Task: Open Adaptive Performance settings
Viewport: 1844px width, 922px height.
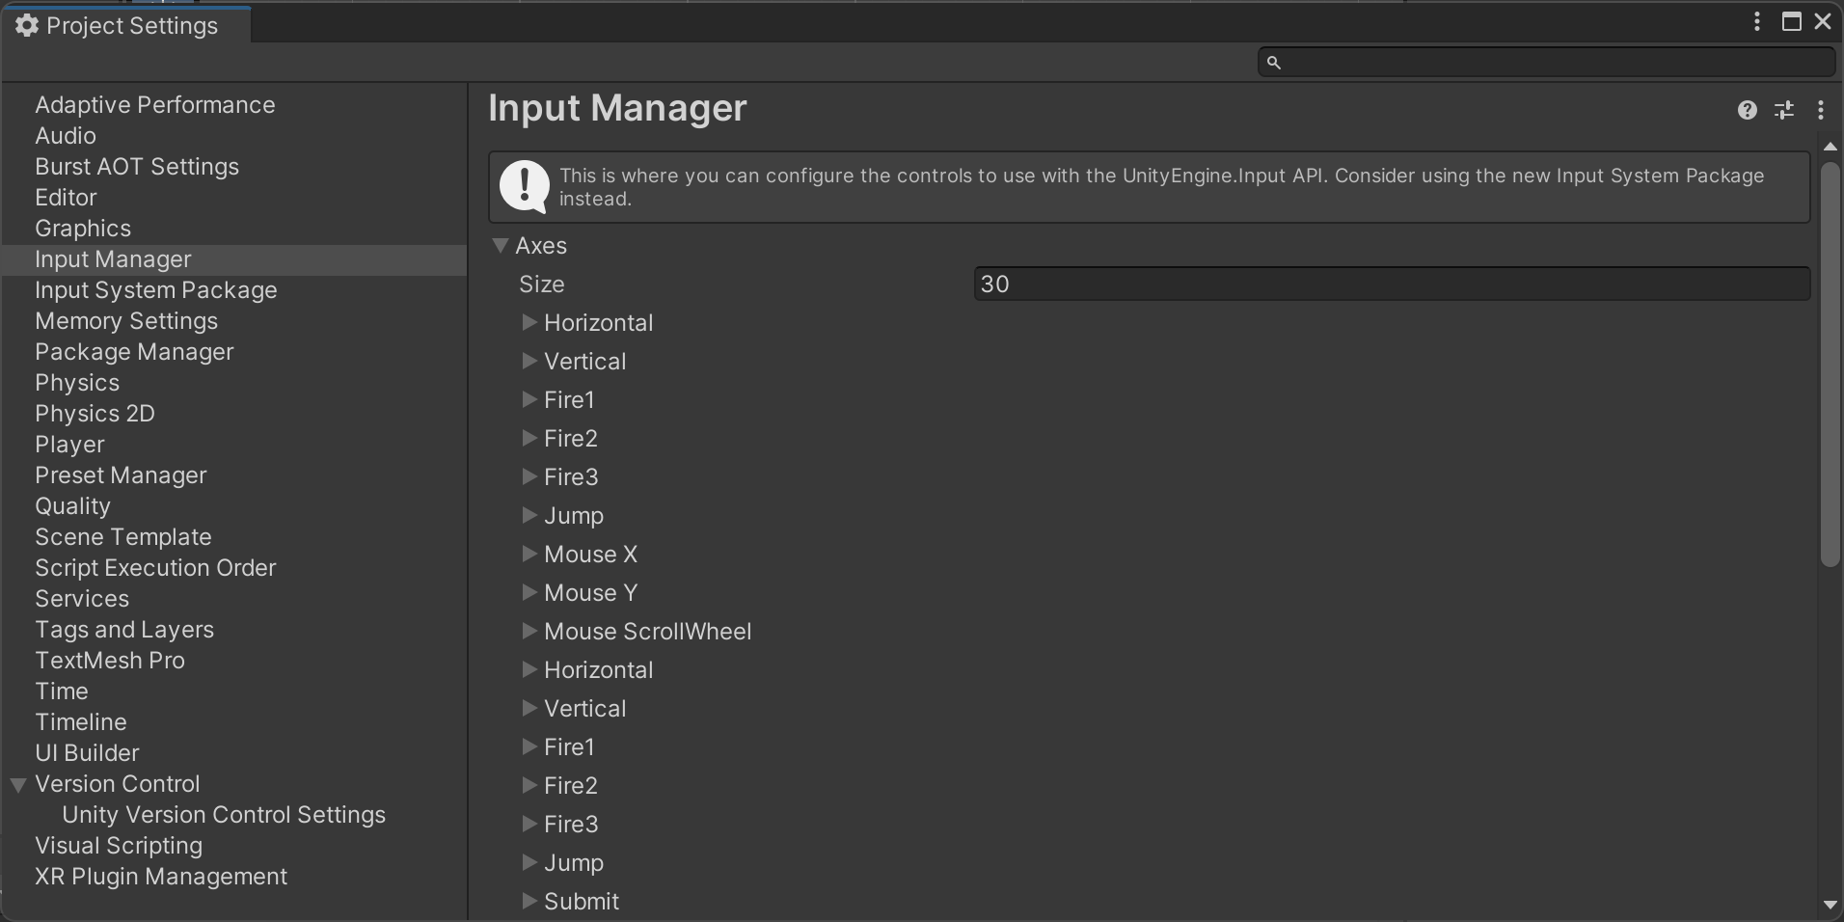Action: click(154, 104)
